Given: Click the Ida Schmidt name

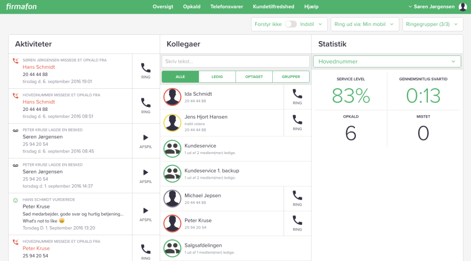Looking at the screenshot, I should click(198, 94).
